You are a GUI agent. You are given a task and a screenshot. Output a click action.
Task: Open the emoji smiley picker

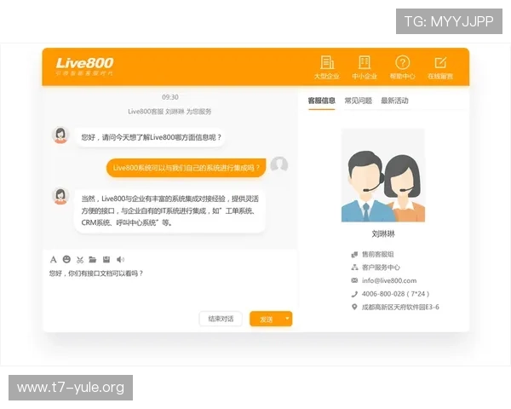pyautogui.click(x=66, y=259)
